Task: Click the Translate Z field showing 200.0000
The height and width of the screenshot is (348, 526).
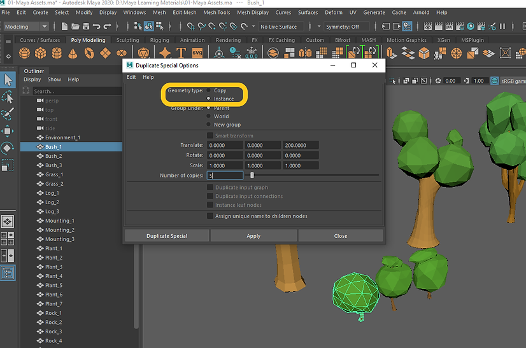Action: tap(301, 145)
